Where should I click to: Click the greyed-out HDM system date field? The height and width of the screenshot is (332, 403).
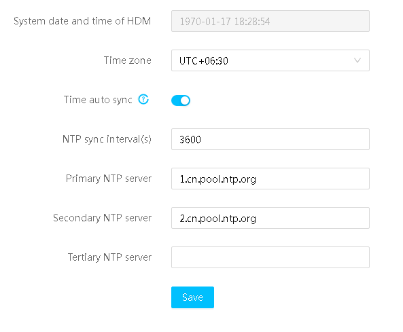[270, 21]
